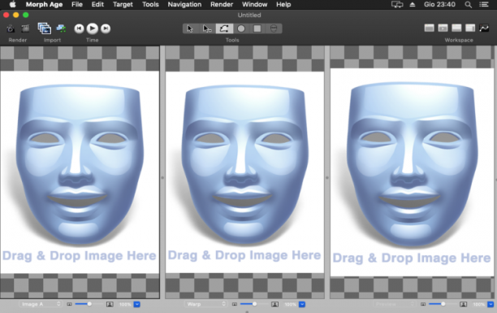
Task: Open the Help menu
Action: tap(283, 4)
